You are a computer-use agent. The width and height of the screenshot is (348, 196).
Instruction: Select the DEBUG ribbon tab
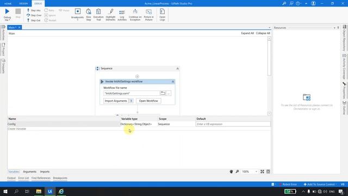[x=38, y=4]
